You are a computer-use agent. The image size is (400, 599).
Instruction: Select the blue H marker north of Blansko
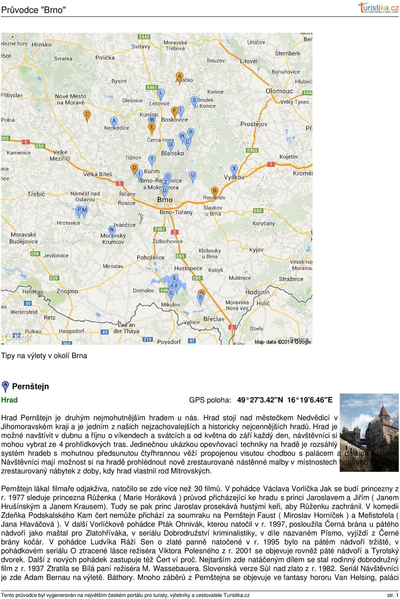pos(182,137)
